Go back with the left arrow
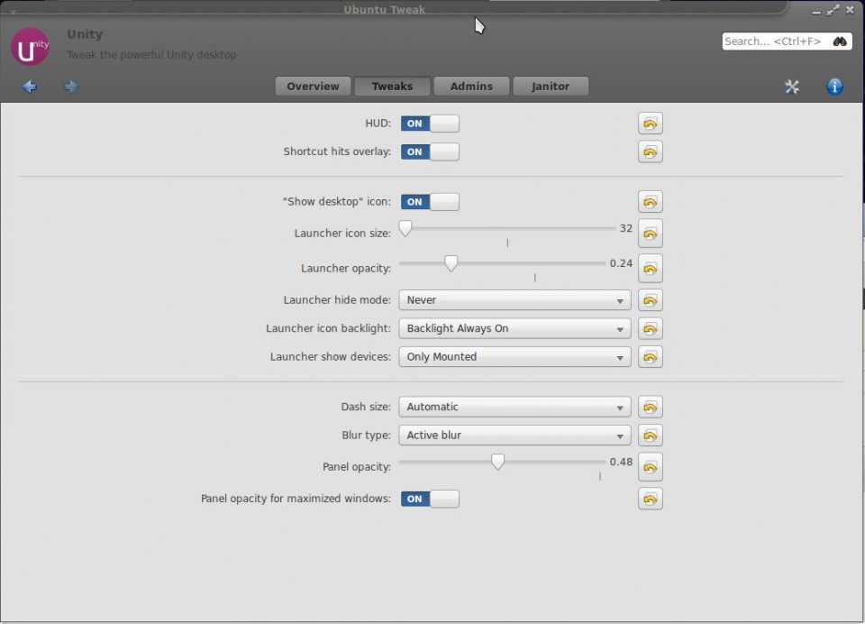Image resolution: width=865 pixels, height=624 pixels. (29, 87)
